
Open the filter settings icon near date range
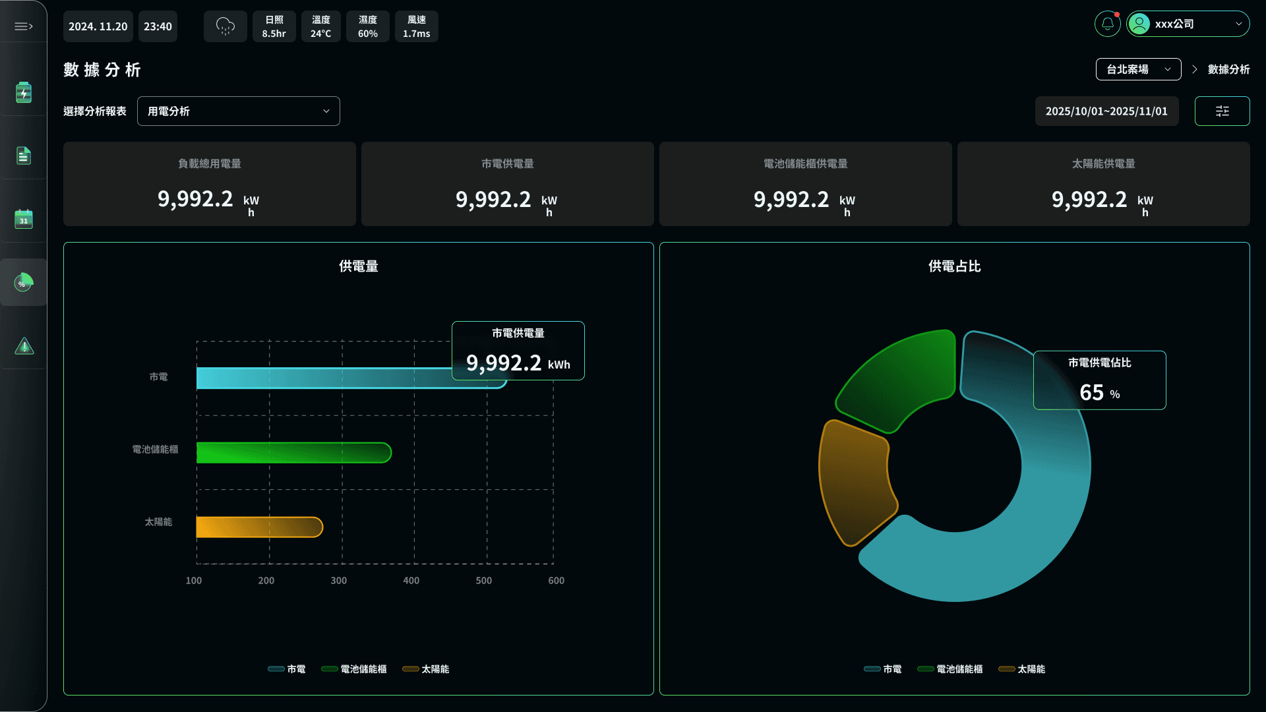coord(1222,111)
